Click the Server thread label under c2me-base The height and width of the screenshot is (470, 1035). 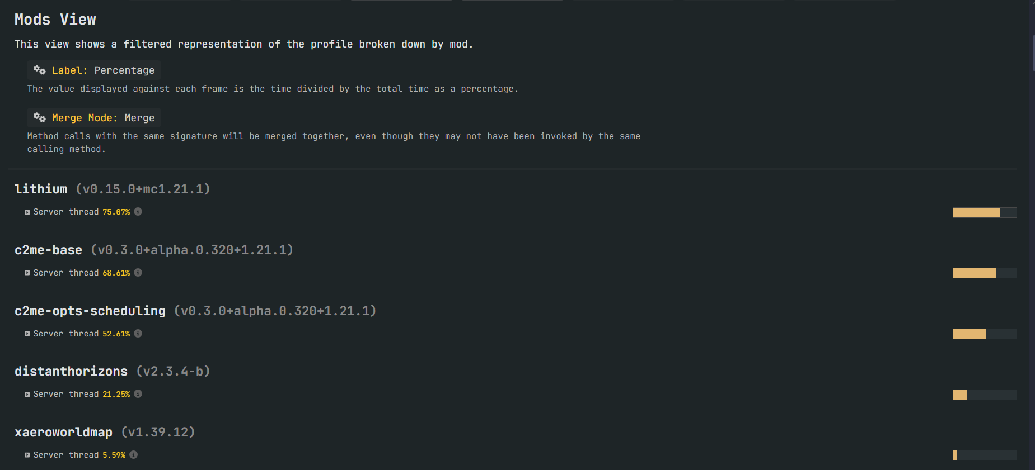click(66, 273)
